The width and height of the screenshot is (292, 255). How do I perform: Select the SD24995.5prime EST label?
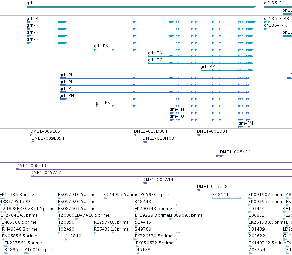[x=121, y=195]
